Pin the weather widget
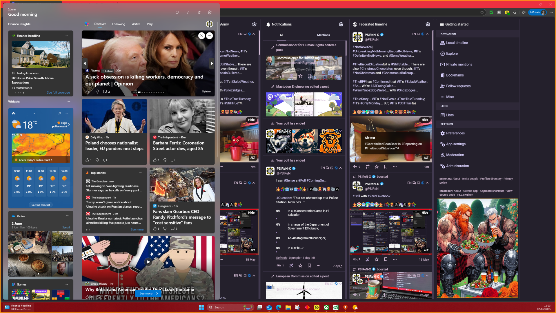Image resolution: width=556 pixels, height=313 pixels. (x=60, y=113)
